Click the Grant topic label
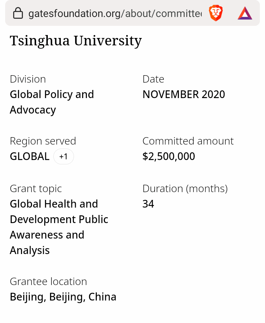 coord(36,189)
